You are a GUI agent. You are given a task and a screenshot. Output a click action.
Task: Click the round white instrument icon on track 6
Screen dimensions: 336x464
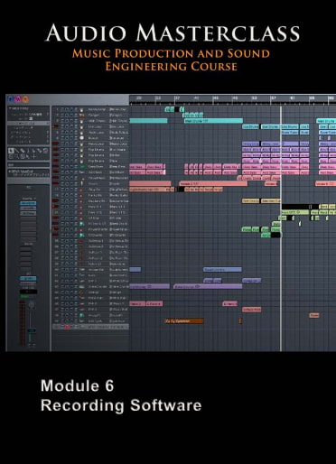81,138
